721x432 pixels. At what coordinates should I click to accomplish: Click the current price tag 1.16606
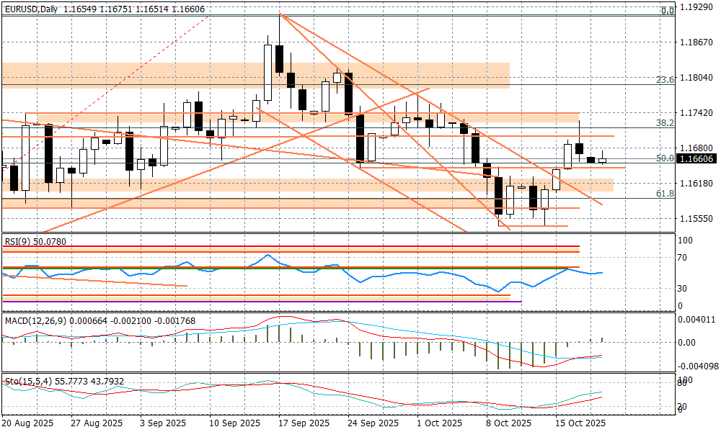click(696, 159)
